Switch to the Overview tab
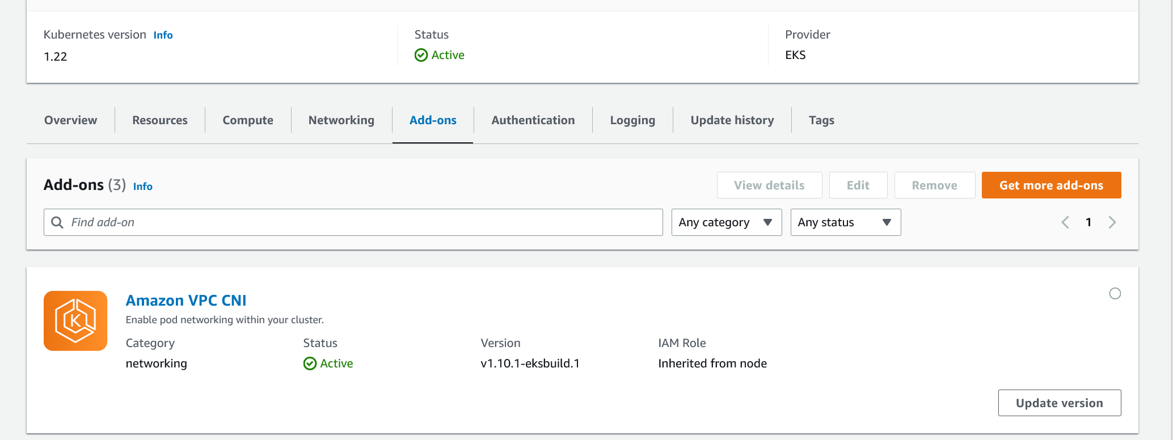1173x440 pixels. [x=71, y=120]
